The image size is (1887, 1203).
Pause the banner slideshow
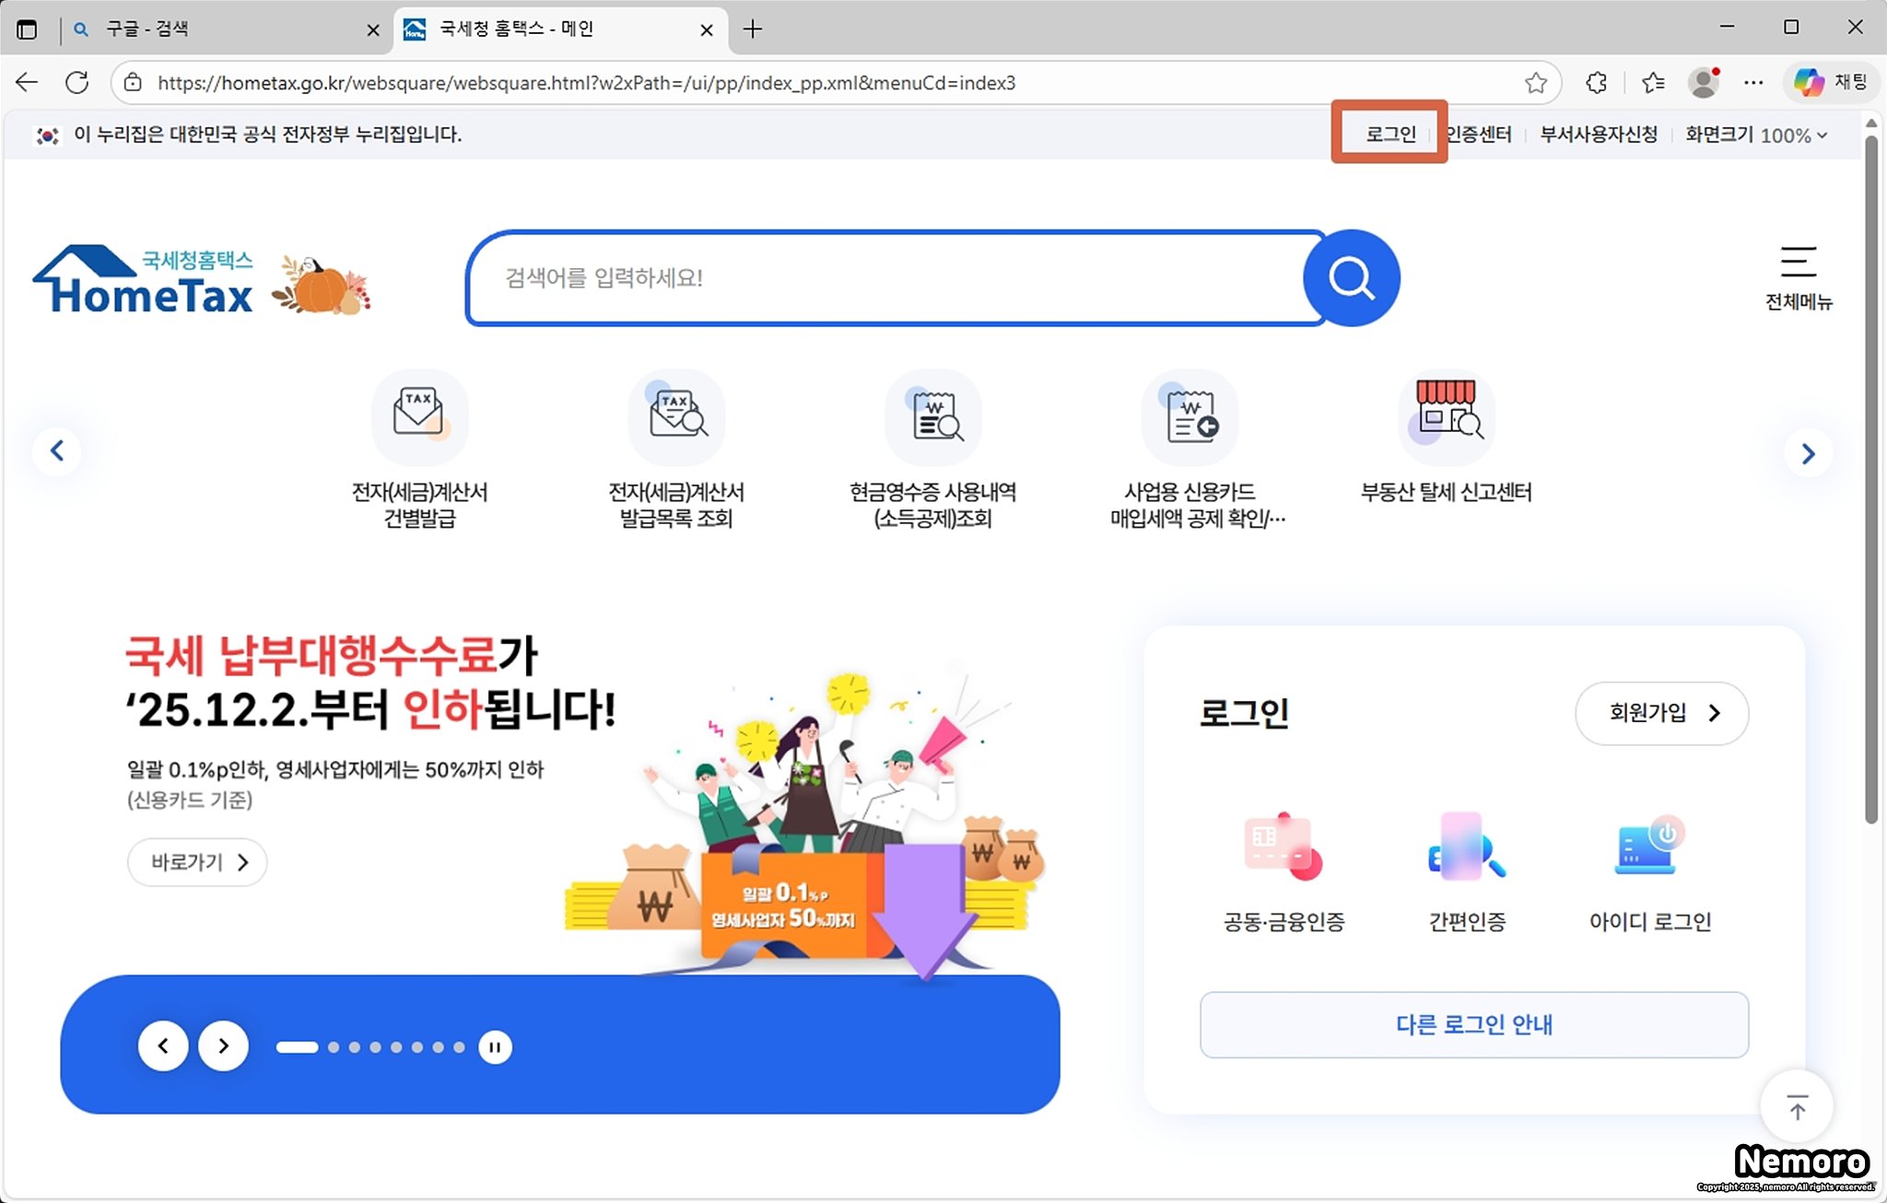click(x=495, y=1047)
